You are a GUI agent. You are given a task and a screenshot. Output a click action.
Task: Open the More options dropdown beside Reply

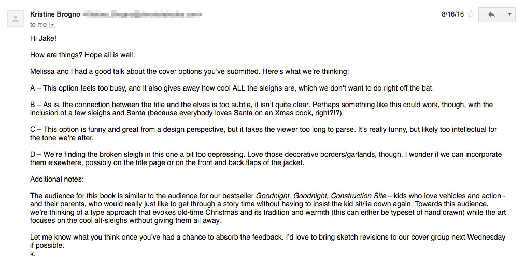point(509,14)
